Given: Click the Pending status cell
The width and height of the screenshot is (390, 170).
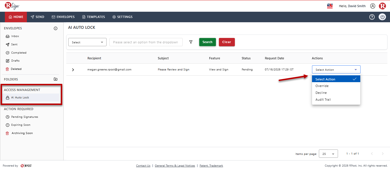Looking at the screenshot, I should pyautogui.click(x=247, y=70).
